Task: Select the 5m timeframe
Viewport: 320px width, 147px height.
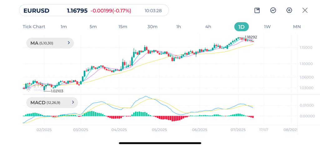Action: (x=93, y=27)
